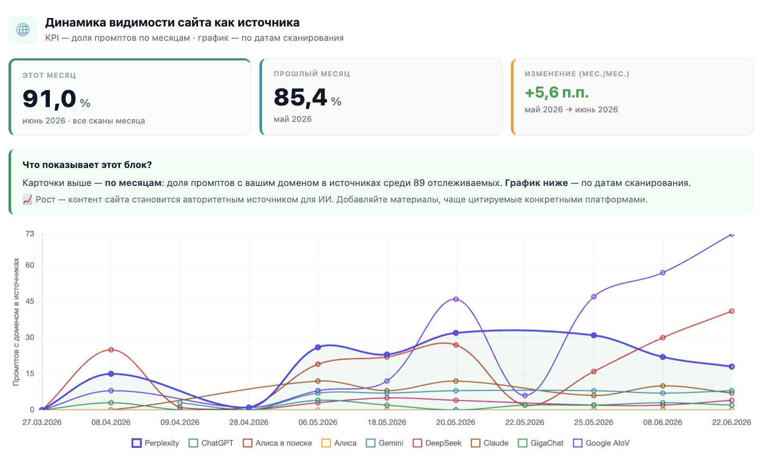Screen dimensions: 764x460
Task: Select the Google AIoV point on 25.05.2026
Action: click(x=594, y=297)
